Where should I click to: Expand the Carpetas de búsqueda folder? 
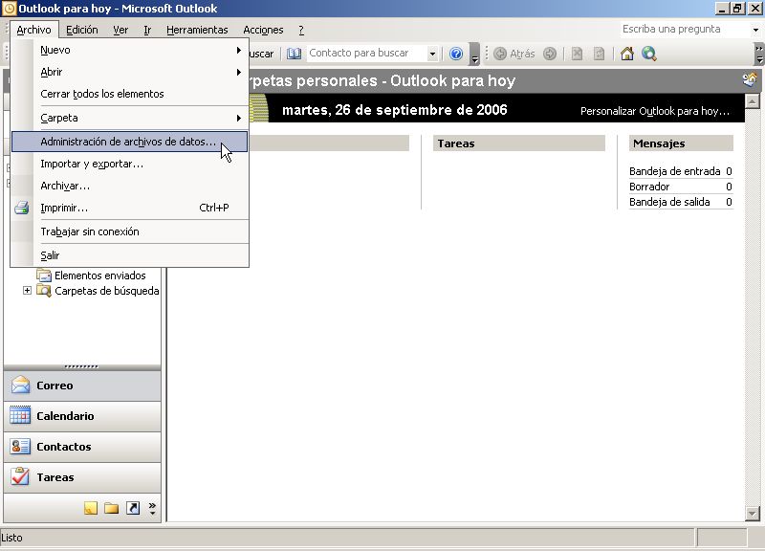coord(27,291)
